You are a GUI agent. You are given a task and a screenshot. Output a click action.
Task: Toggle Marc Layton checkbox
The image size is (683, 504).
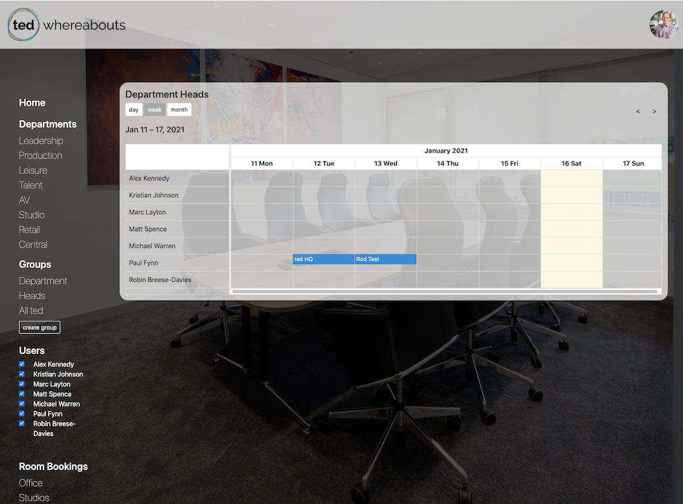(22, 384)
